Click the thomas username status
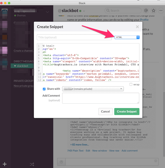This screenshot has height=168, width=165. click(20, 15)
